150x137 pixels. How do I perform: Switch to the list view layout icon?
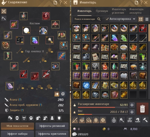(147, 19)
